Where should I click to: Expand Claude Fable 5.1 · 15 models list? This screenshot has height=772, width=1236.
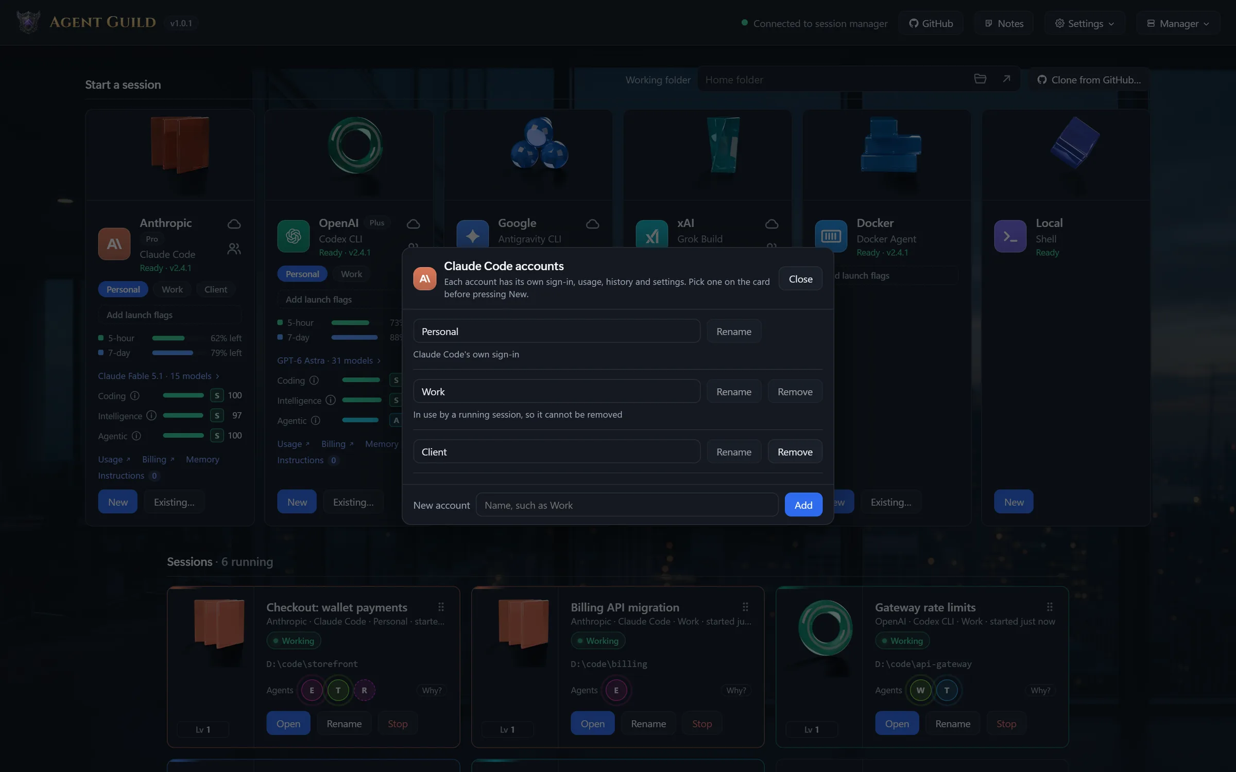coord(159,376)
